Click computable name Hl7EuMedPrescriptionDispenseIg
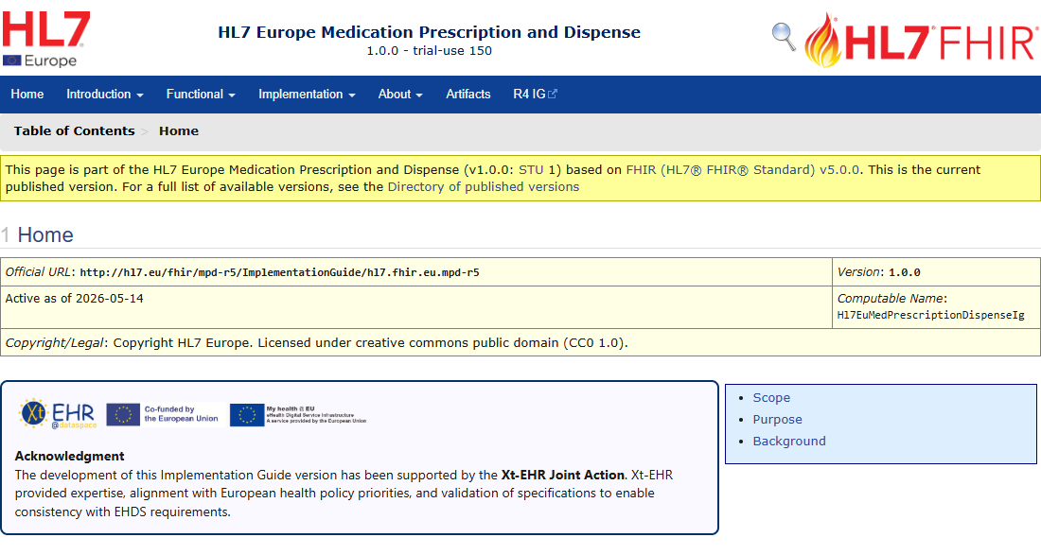This screenshot has height=555, width=1041. click(x=931, y=315)
